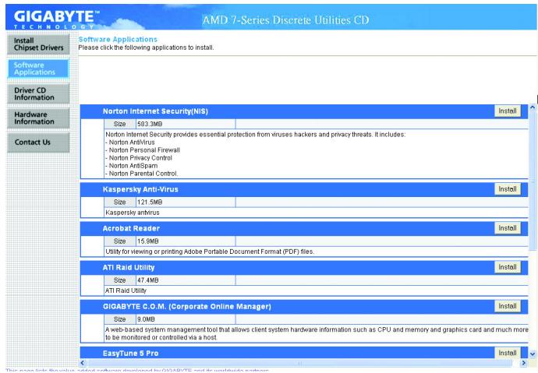Click the vertical scrollbar thumb
The width and height of the screenshot is (538, 373).
(x=533, y=181)
